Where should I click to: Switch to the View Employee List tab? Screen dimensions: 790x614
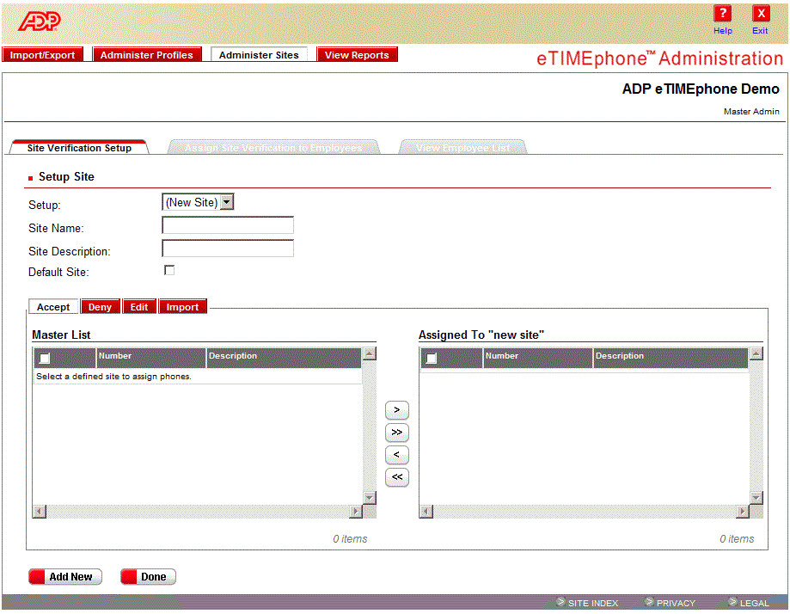tap(463, 147)
